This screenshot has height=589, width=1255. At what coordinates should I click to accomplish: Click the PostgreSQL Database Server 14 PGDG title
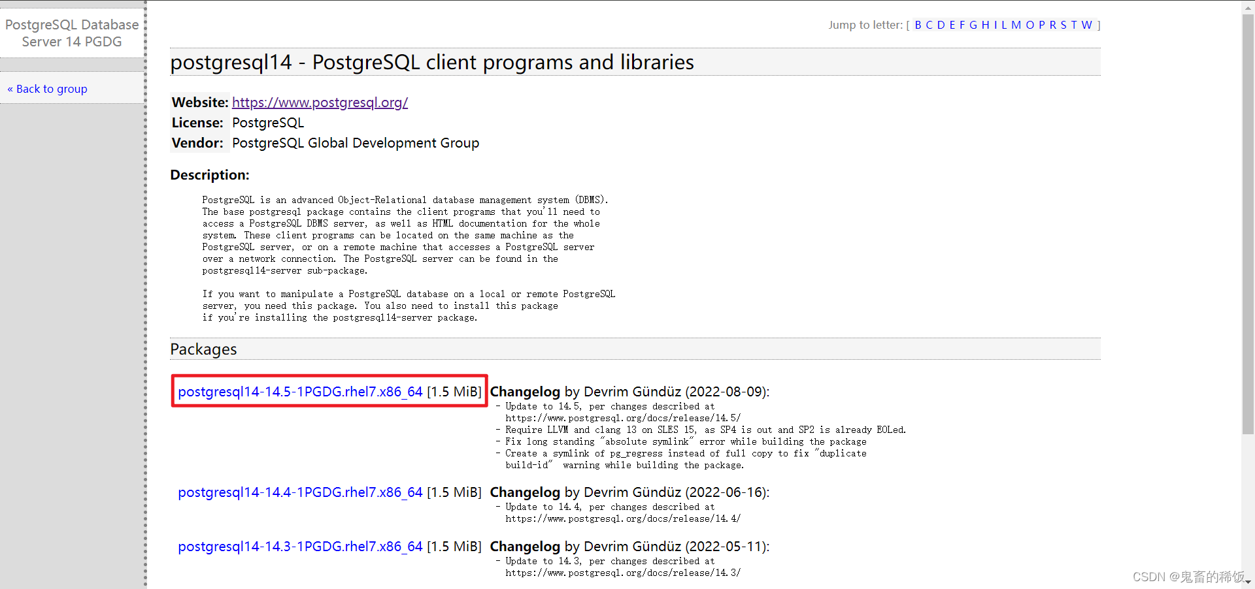coord(72,33)
